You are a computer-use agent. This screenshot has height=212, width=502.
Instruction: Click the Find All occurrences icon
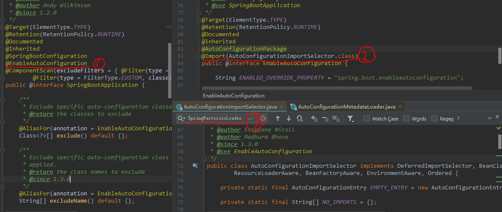[x=299, y=118]
